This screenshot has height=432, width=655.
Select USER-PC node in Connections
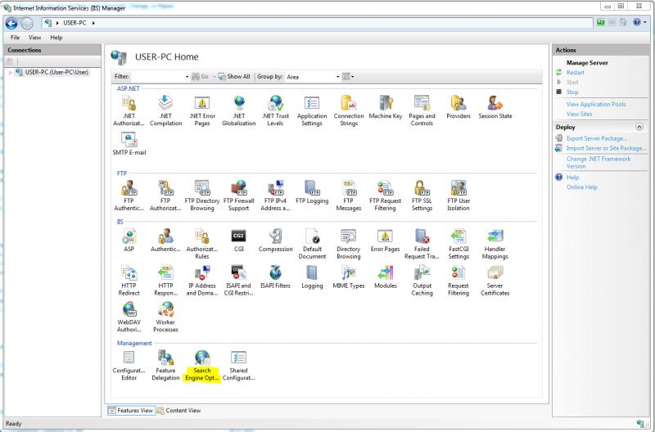tap(56, 72)
